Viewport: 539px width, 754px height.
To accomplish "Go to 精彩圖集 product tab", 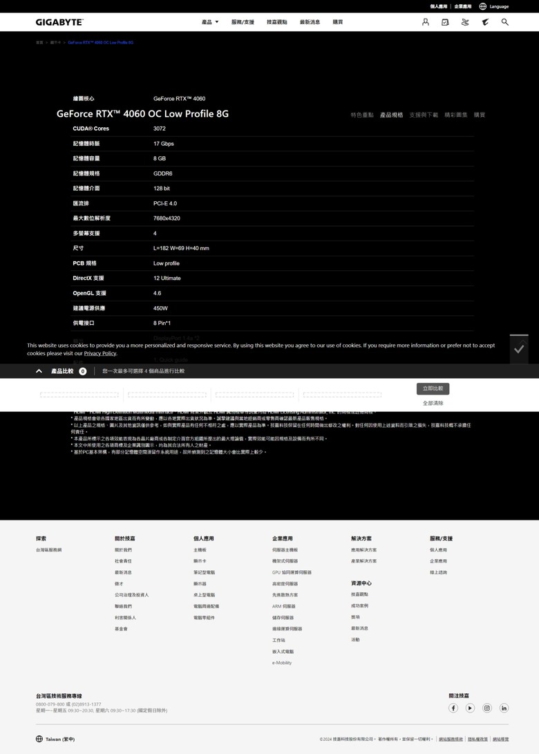I will 456,115.
